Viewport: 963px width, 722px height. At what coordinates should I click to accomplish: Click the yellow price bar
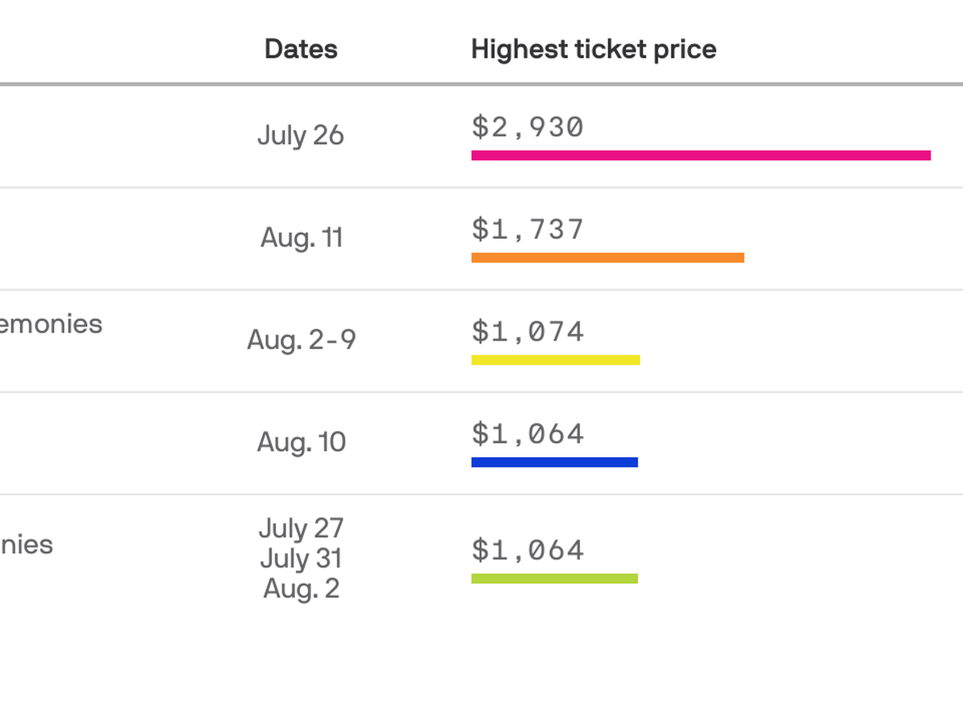(555, 360)
